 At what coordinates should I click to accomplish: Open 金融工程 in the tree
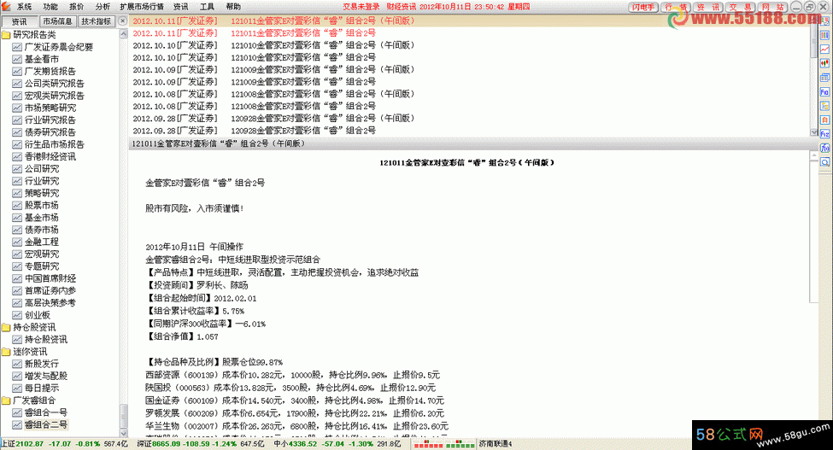[x=42, y=242]
